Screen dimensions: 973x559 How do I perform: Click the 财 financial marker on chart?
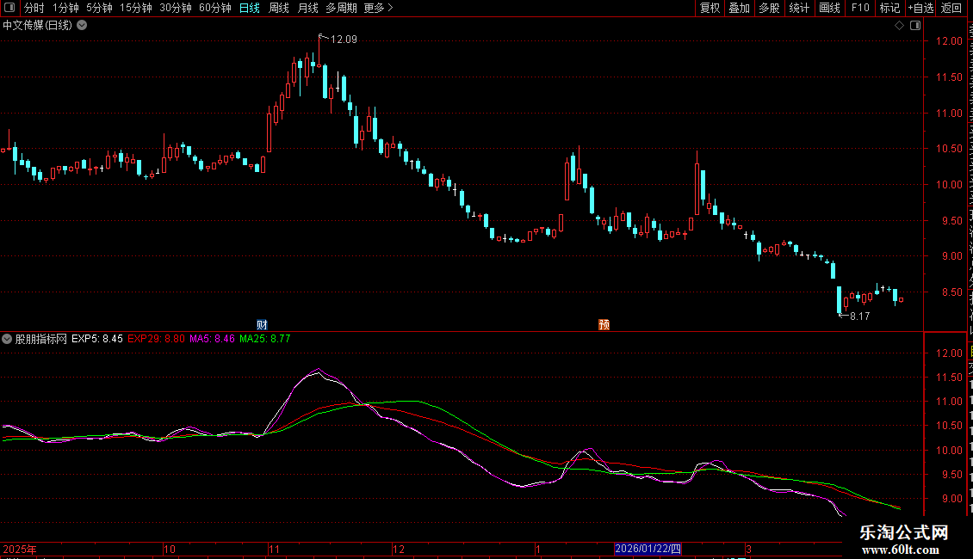[262, 324]
